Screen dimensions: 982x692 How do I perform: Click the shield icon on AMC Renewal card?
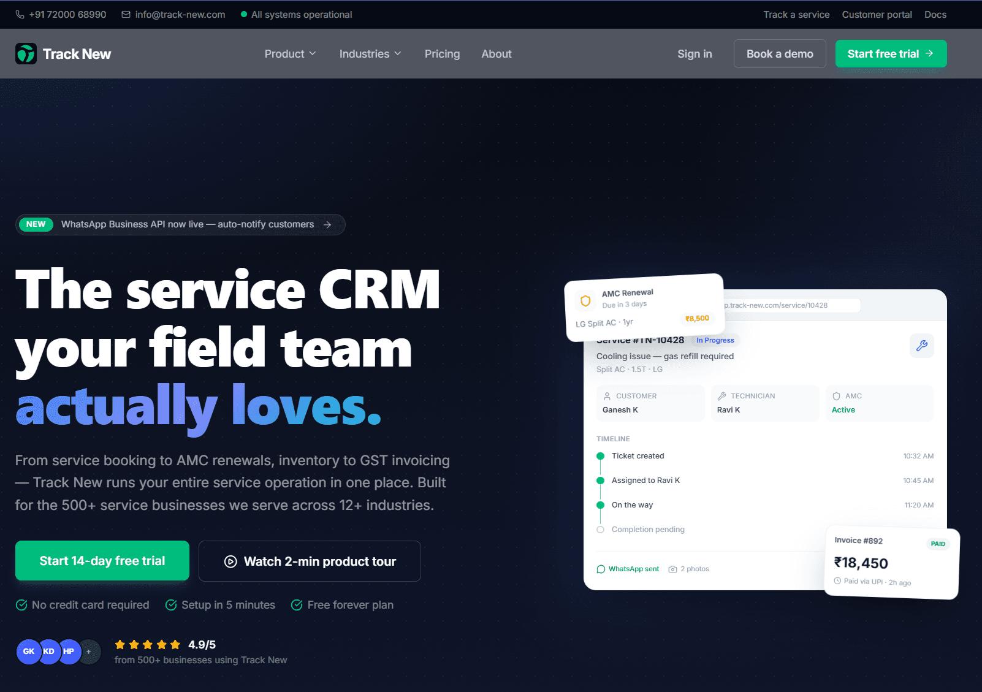pos(585,301)
